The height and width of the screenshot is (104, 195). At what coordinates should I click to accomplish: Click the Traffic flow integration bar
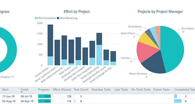click(92, 53)
